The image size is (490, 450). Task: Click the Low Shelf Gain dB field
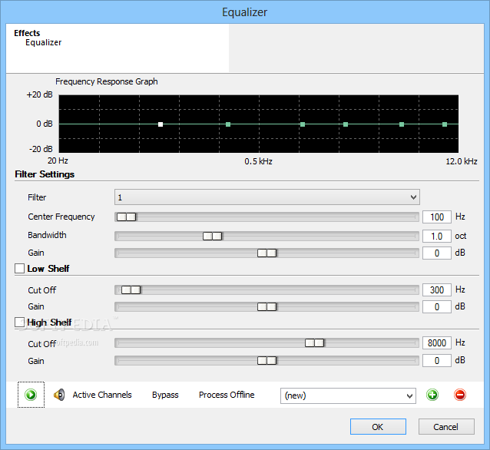coord(437,307)
